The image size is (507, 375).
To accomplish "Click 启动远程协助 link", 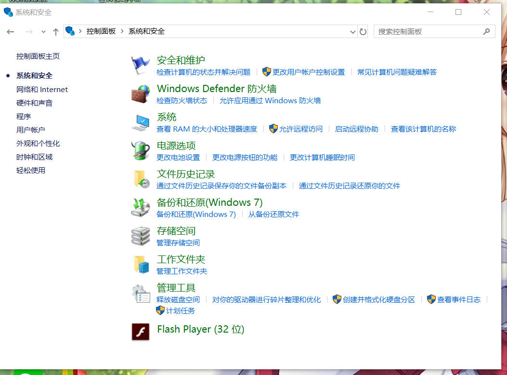I will pos(357,129).
